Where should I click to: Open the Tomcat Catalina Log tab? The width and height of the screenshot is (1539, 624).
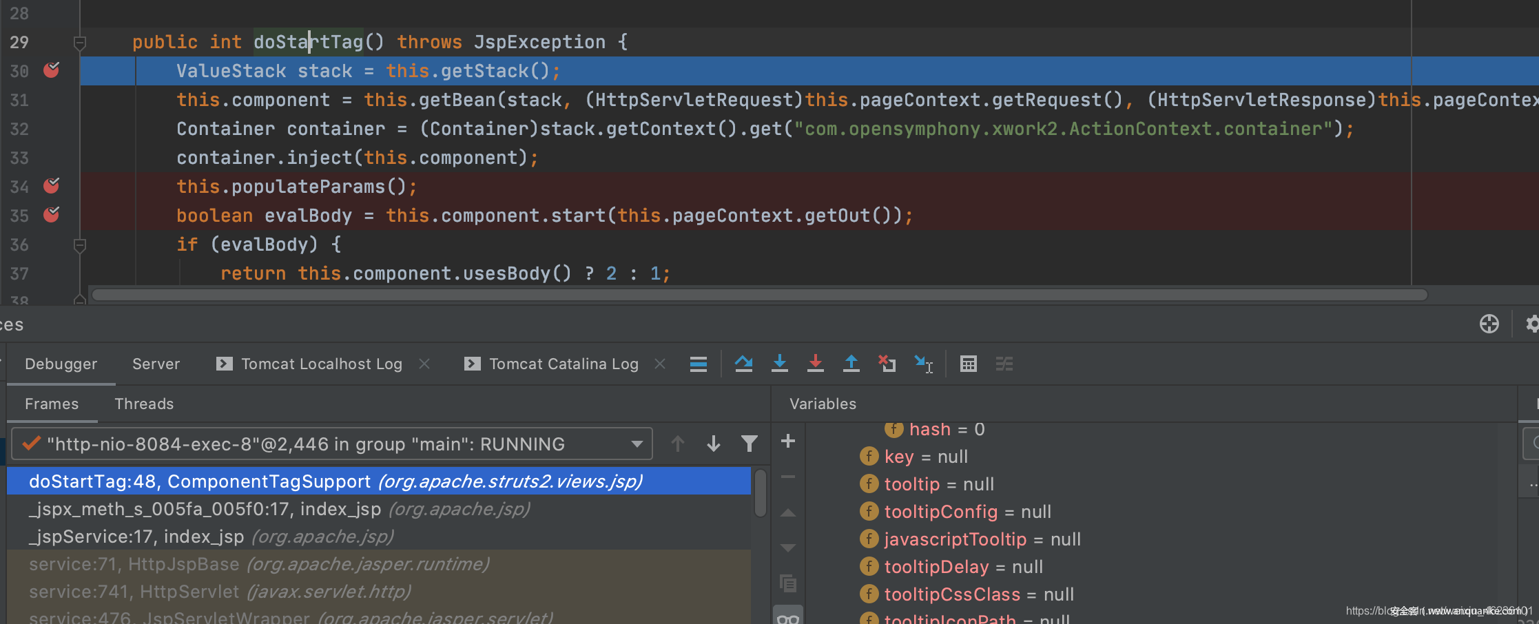tap(552, 364)
